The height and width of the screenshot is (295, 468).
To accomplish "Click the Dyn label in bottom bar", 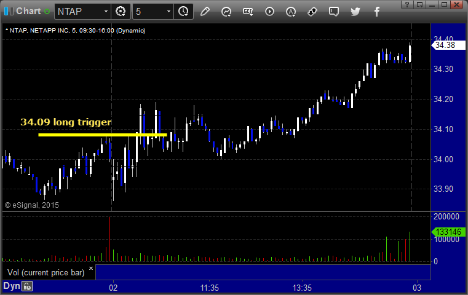I will coord(12,286).
